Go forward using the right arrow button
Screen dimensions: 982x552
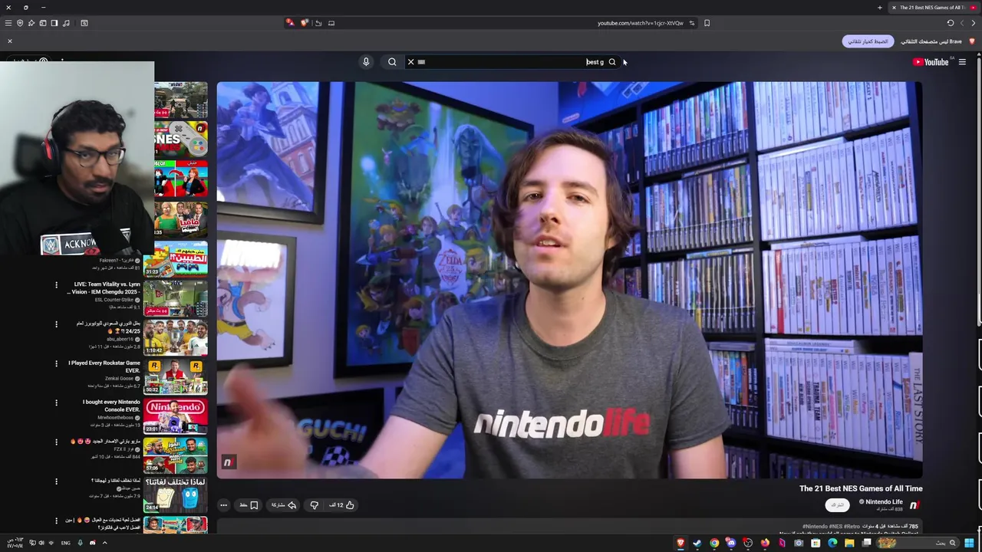coord(974,23)
